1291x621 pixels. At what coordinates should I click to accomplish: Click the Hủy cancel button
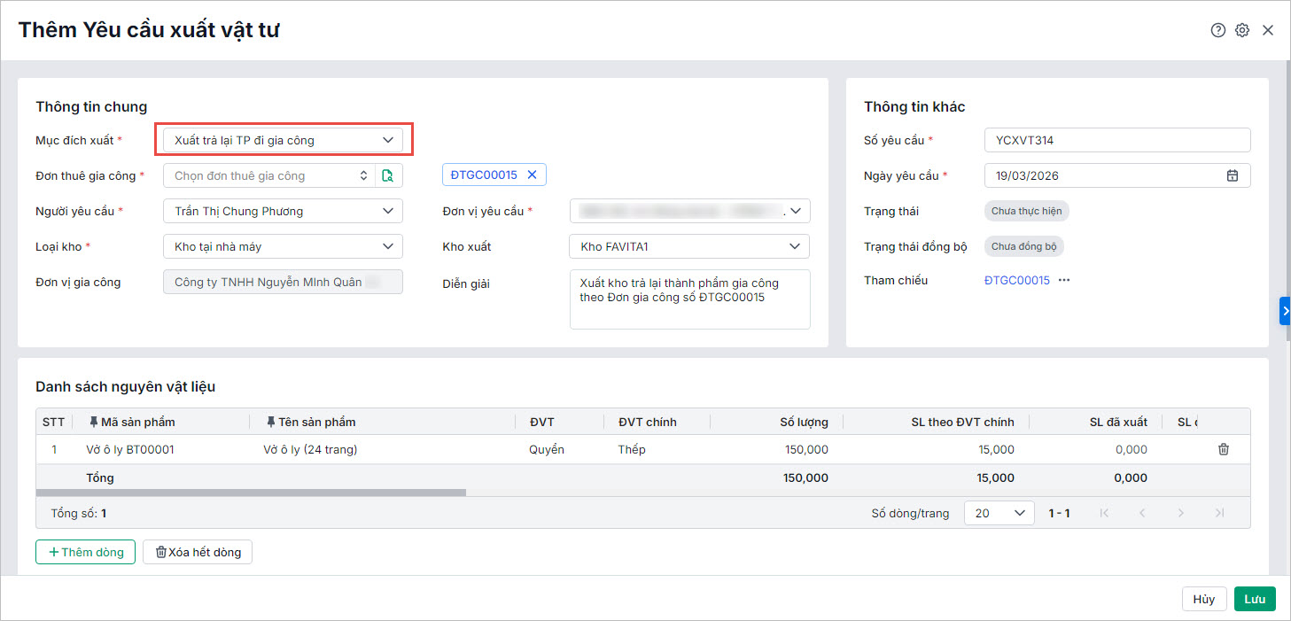(x=1203, y=599)
